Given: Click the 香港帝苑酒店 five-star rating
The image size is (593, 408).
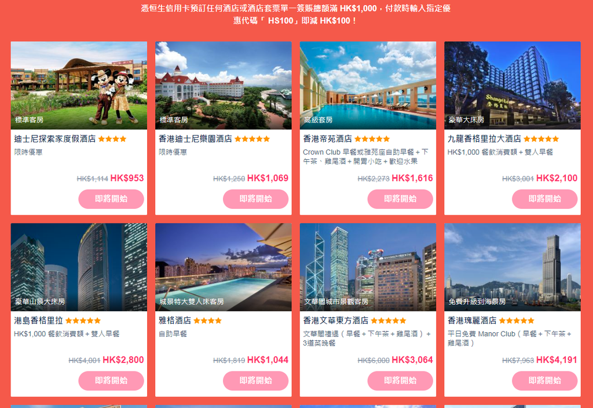Looking at the screenshot, I should pyautogui.click(x=372, y=139).
